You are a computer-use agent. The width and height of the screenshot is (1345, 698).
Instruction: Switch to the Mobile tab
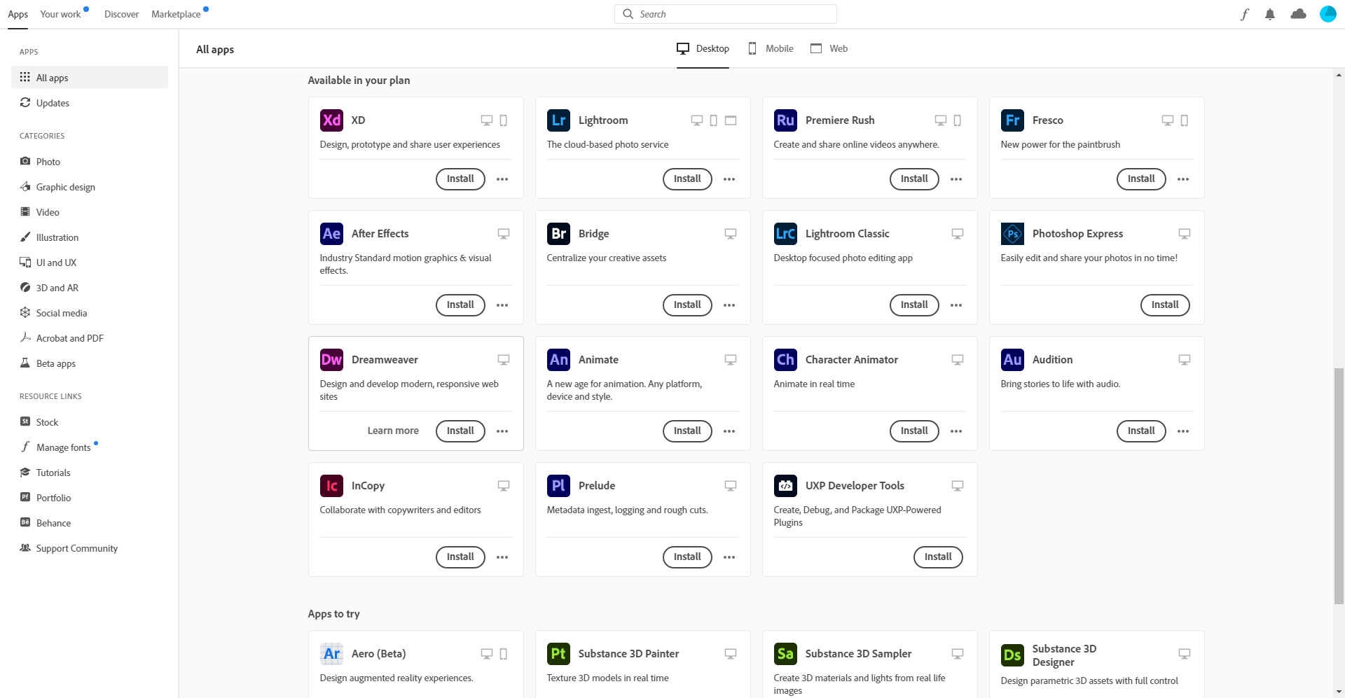(x=771, y=48)
